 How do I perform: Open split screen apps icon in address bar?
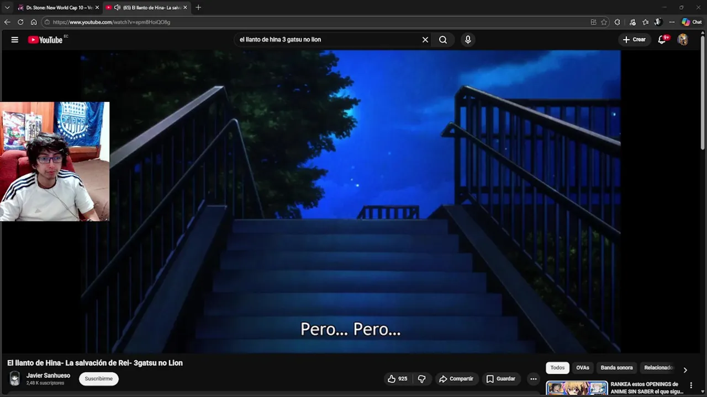click(x=593, y=22)
